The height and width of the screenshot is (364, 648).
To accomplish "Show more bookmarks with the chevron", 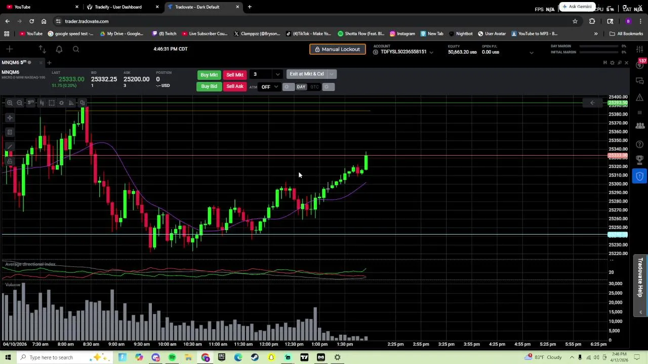I will pyautogui.click(x=595, y=34).
